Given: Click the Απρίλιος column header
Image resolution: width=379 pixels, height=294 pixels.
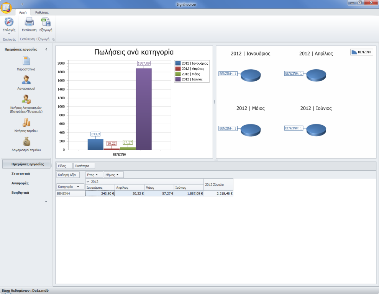Looking at the screenshot, I should (130, 188).
